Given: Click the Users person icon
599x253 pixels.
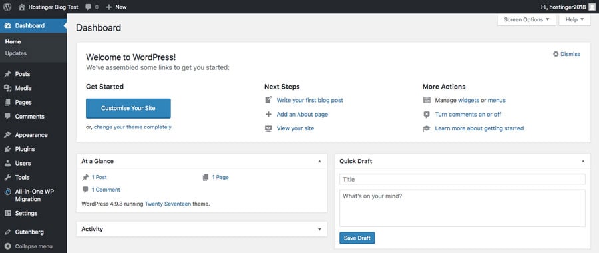Looking at the screenshot, I should click(7, 163).
